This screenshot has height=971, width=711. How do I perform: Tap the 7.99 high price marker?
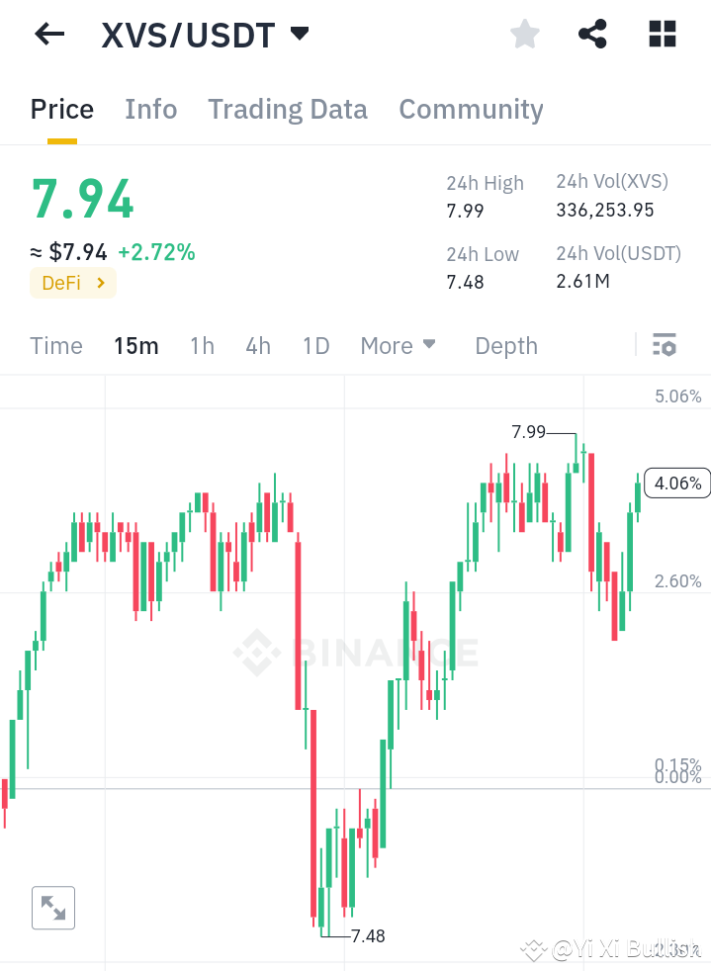tap(528, 432)
